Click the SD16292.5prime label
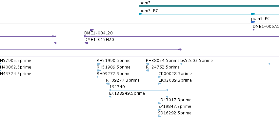 [175, 113]
